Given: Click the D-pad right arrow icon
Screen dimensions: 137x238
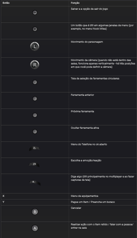Looking at the screenshot, I should click(x=35, y=115).
